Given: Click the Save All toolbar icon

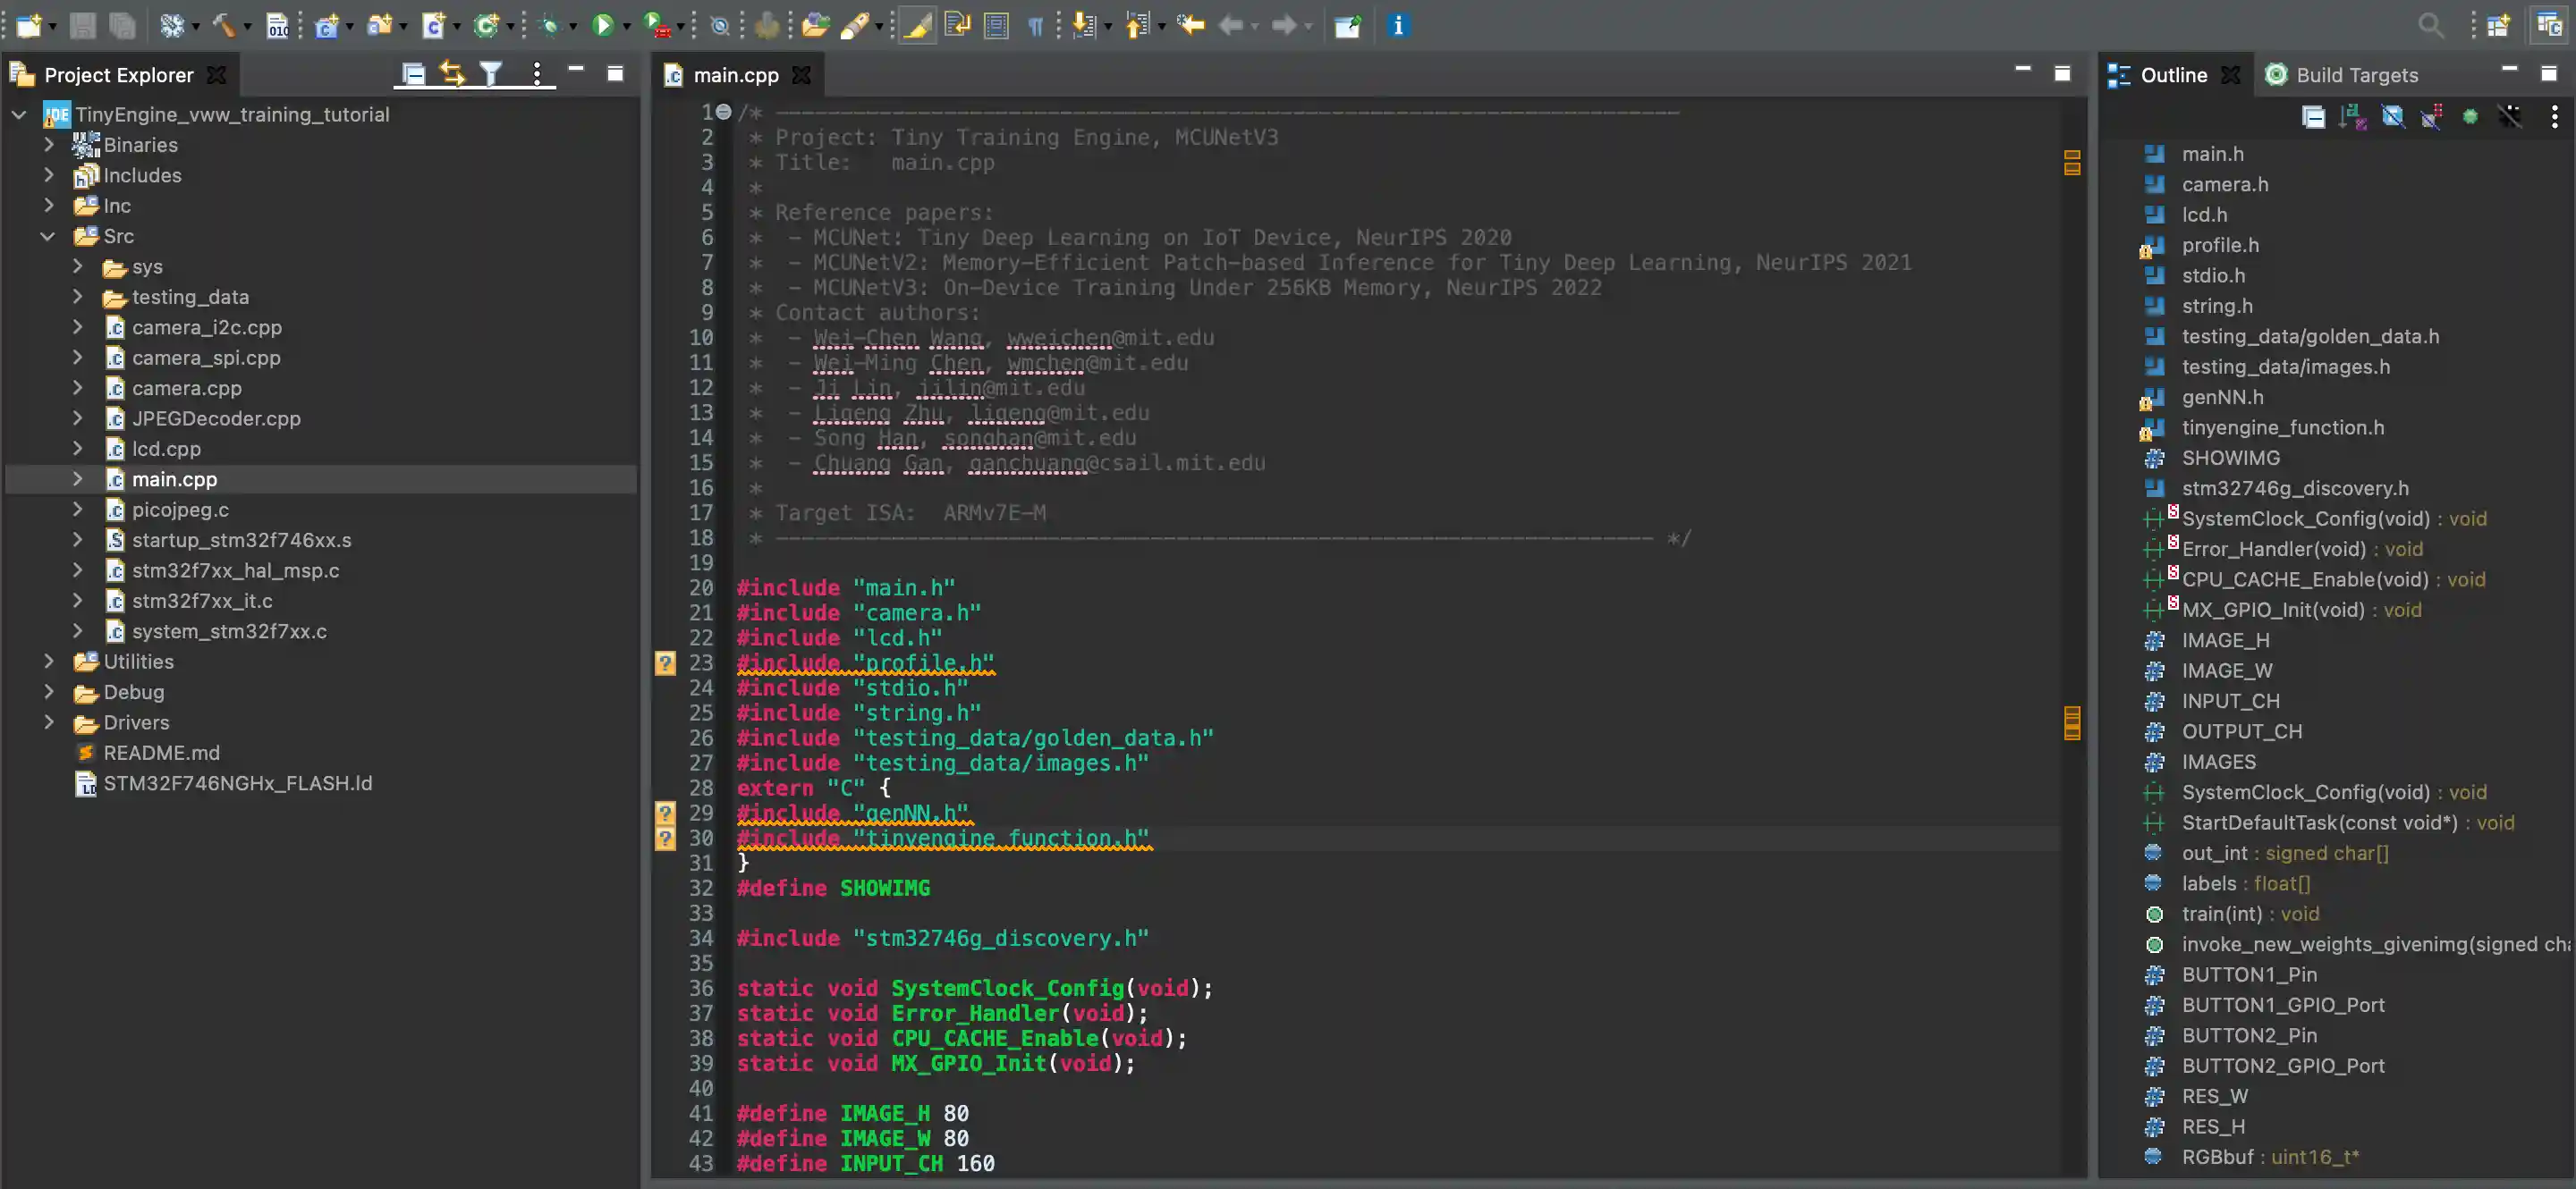Looking at the screenshot, I should click(122, 26).
